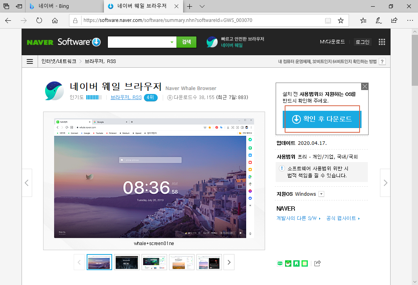This screenshot has width=418, height=285.
Task: Click 확인 후 다운로드 button
Action: [x=322, y=119]
